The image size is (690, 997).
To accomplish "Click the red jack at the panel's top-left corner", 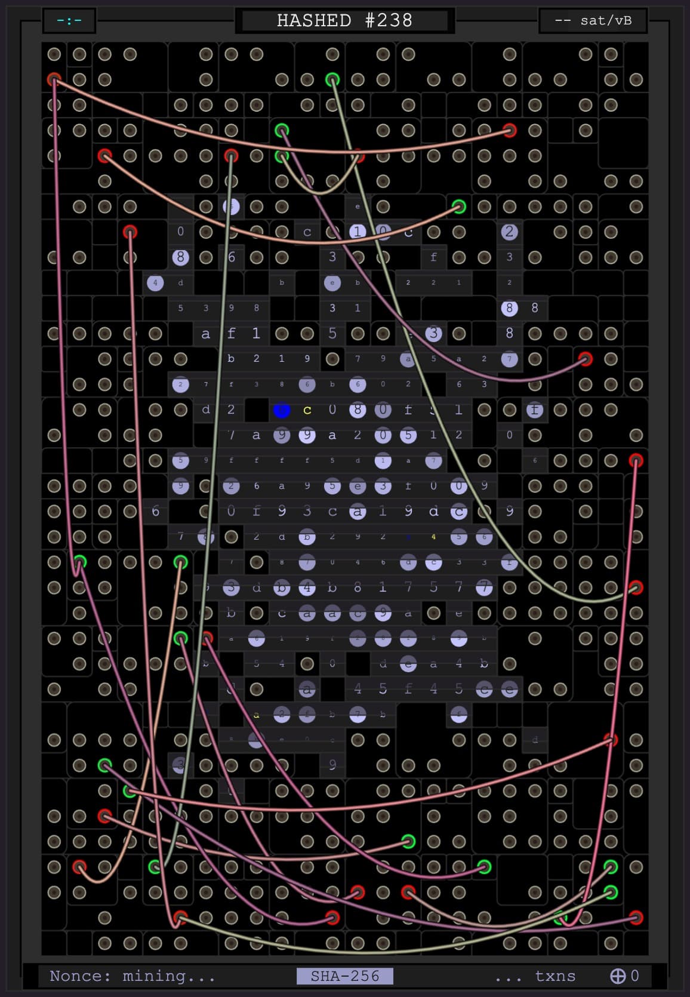I will click(x=54, y=79).
